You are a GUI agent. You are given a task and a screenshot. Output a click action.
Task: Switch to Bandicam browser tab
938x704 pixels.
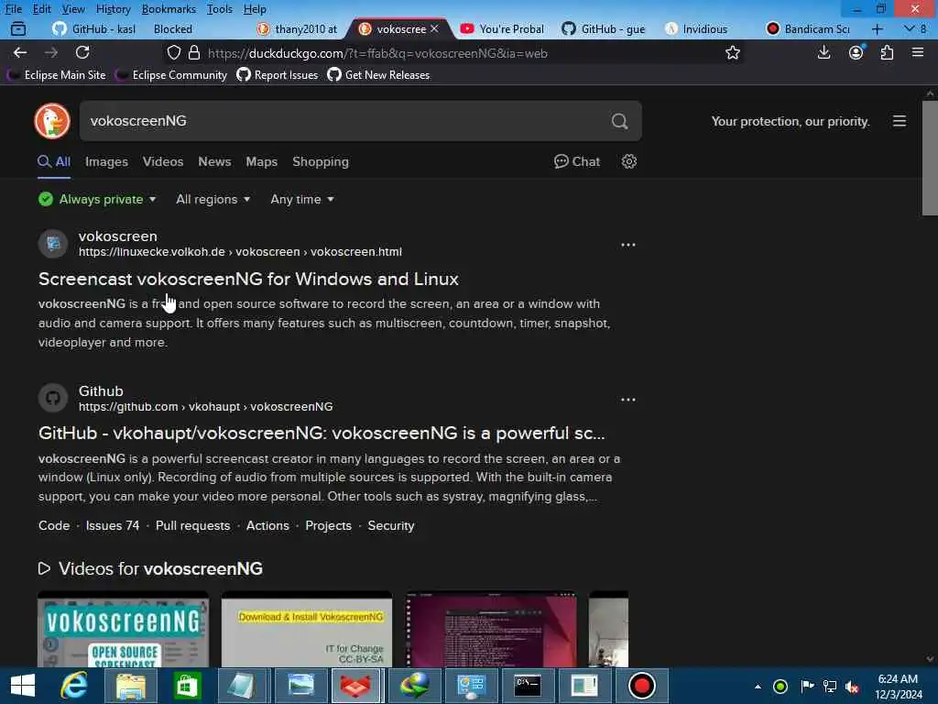(x=809, y=28)
